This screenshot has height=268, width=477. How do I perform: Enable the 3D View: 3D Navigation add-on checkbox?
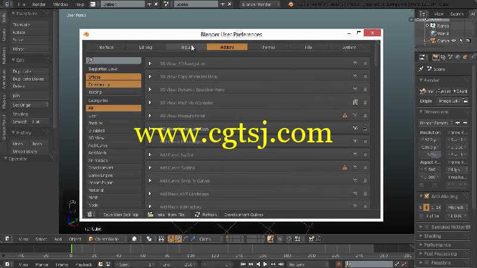pyautogui.click(x=365, y=64)
